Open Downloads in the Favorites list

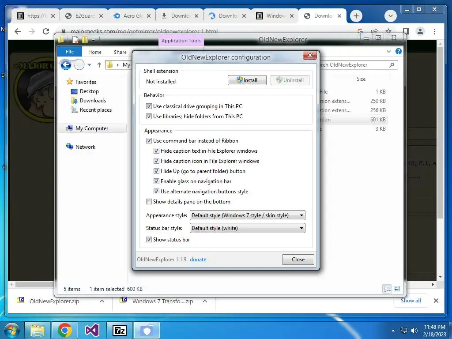[x=88, y=101]
